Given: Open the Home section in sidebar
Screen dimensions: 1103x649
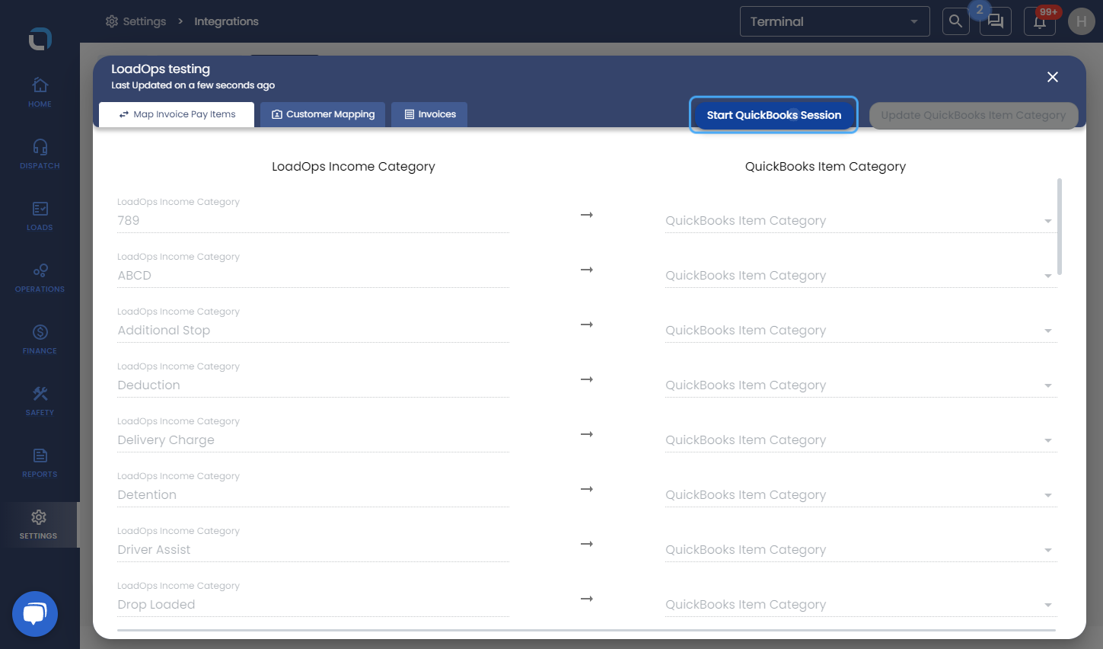Looking at the screenshot, I should 40,92.
